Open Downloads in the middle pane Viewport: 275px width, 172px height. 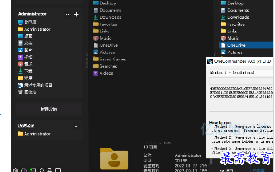pyautogui.click(x=107, y=17)
